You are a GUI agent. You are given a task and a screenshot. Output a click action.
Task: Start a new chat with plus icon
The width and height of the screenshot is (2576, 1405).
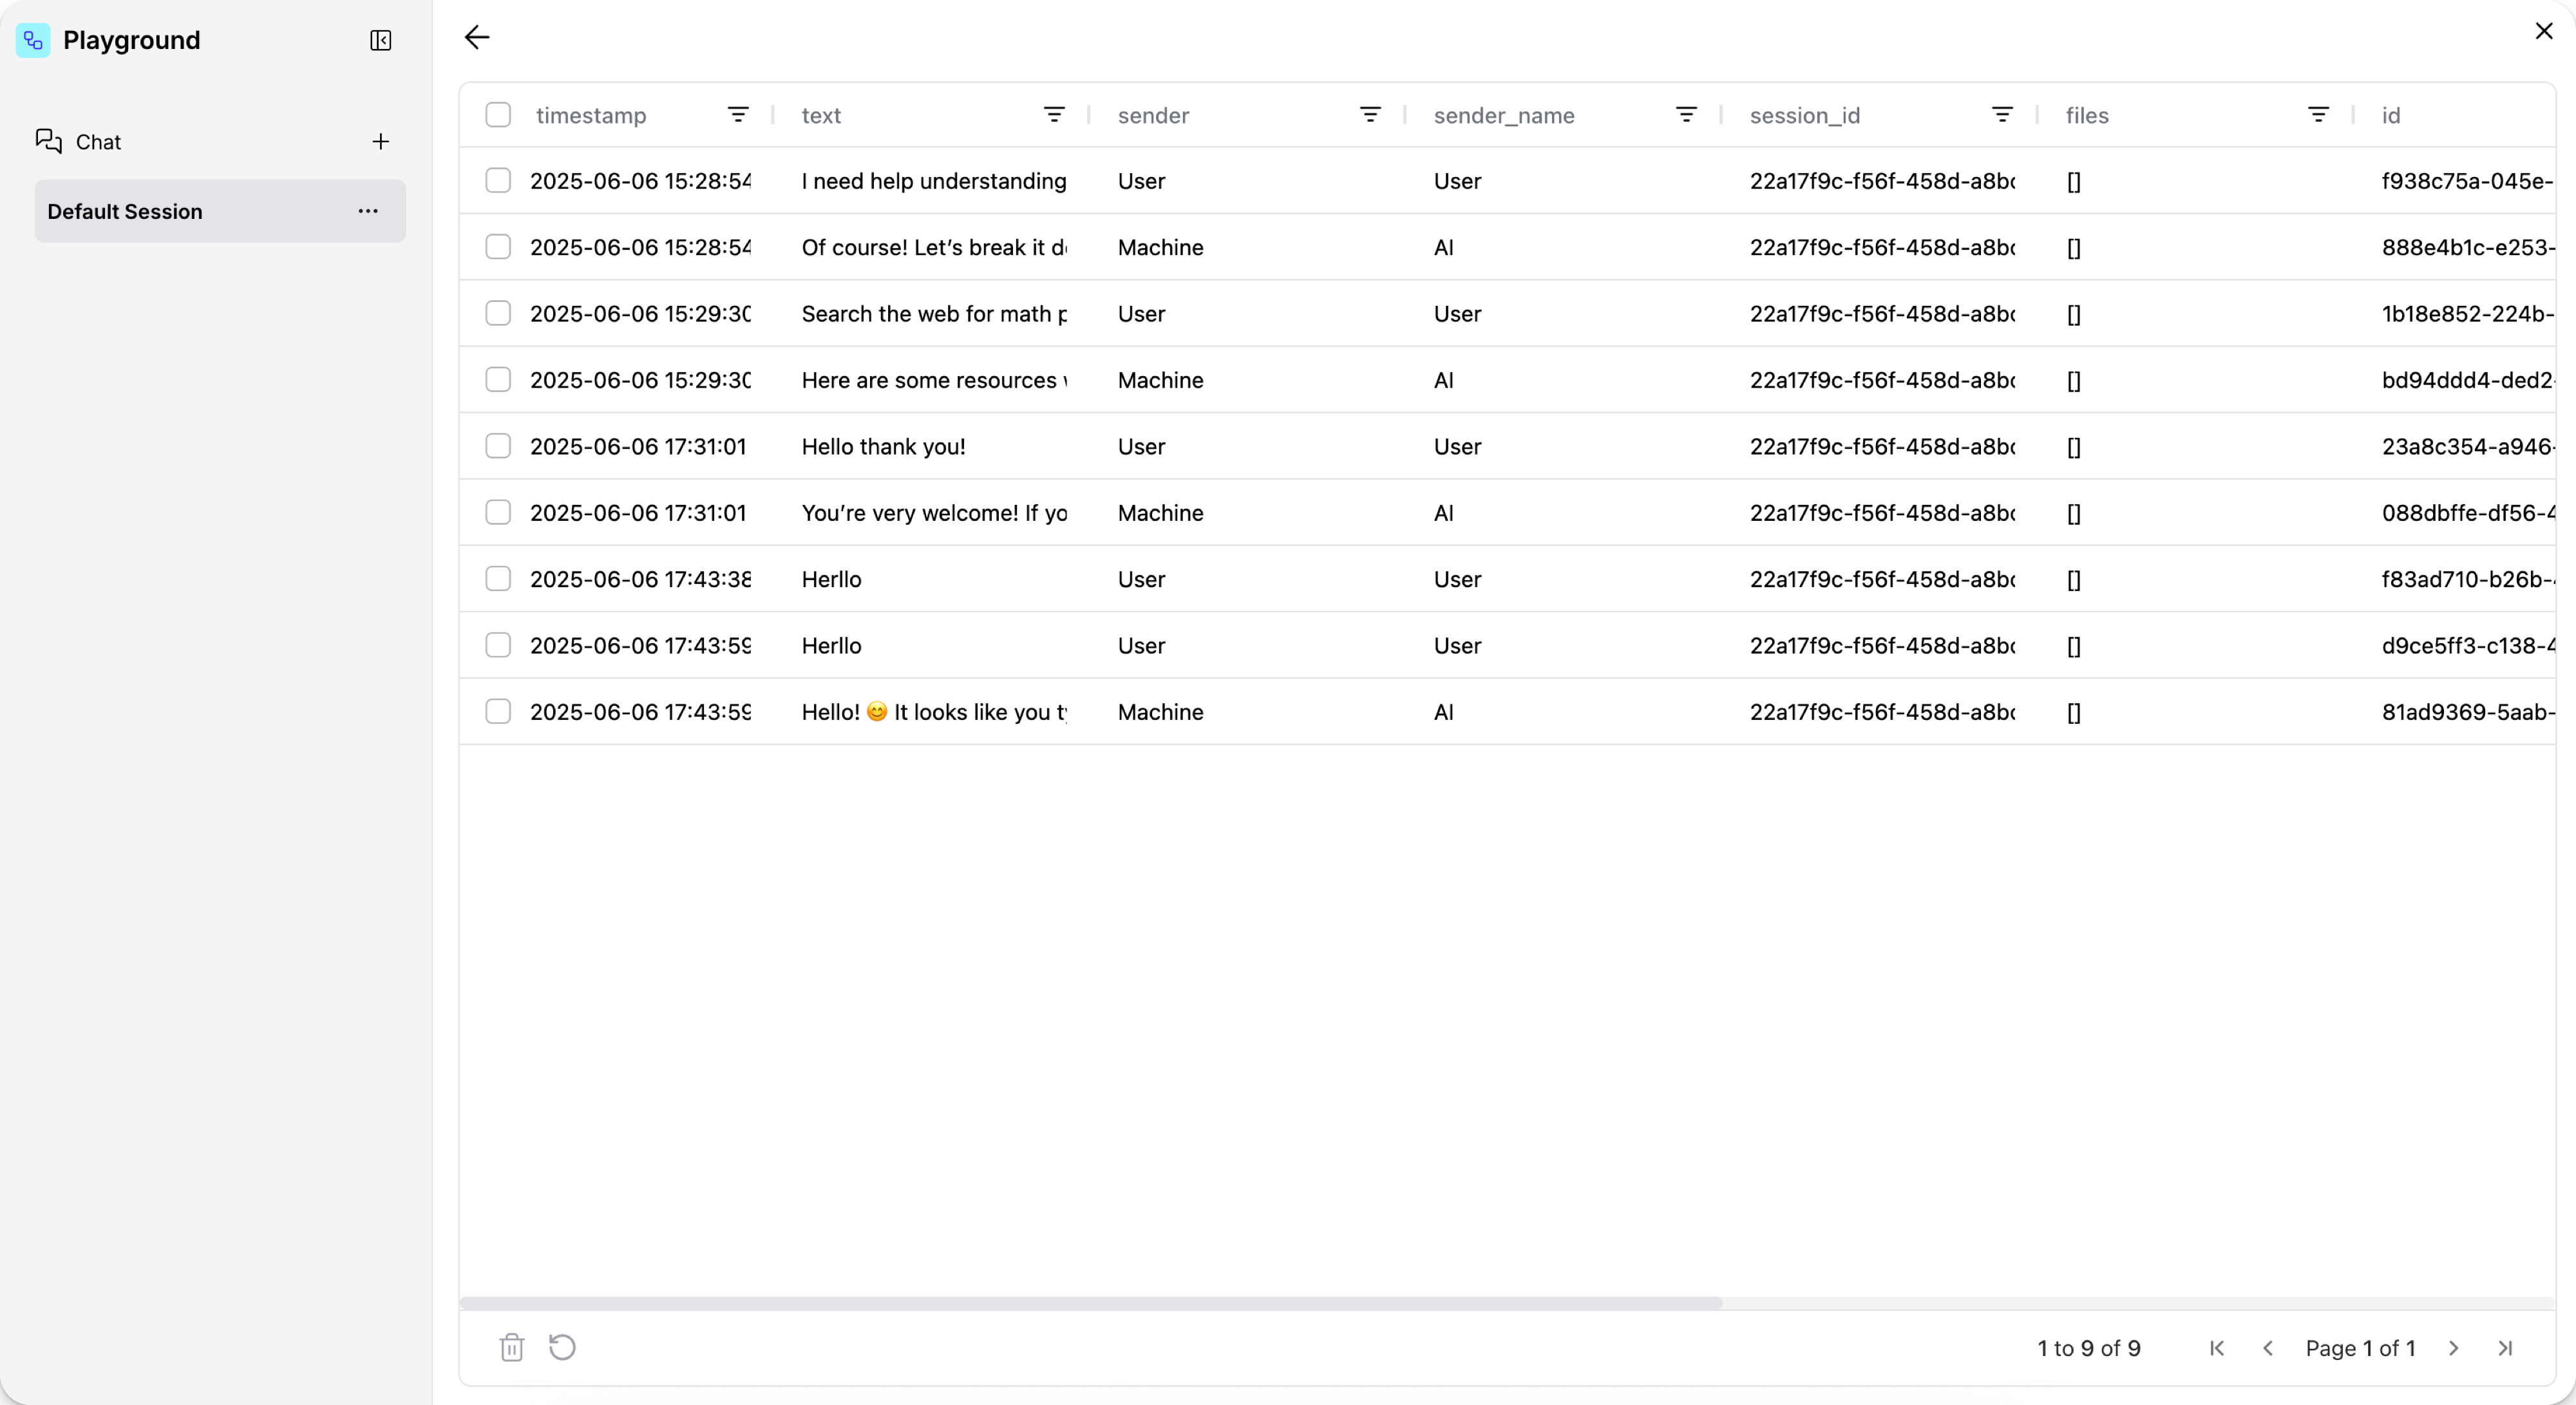(380, 142)
